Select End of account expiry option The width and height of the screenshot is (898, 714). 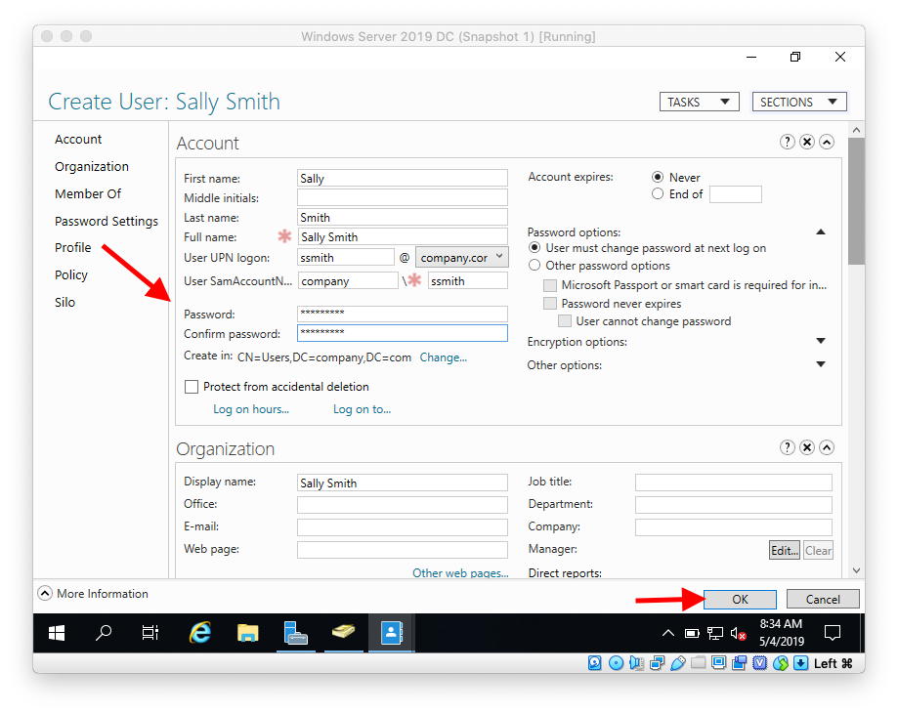[x=658, y=194]
